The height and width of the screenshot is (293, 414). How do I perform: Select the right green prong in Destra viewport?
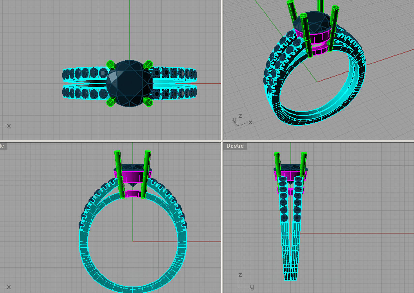pyautogui.click(x=303, y=165)
